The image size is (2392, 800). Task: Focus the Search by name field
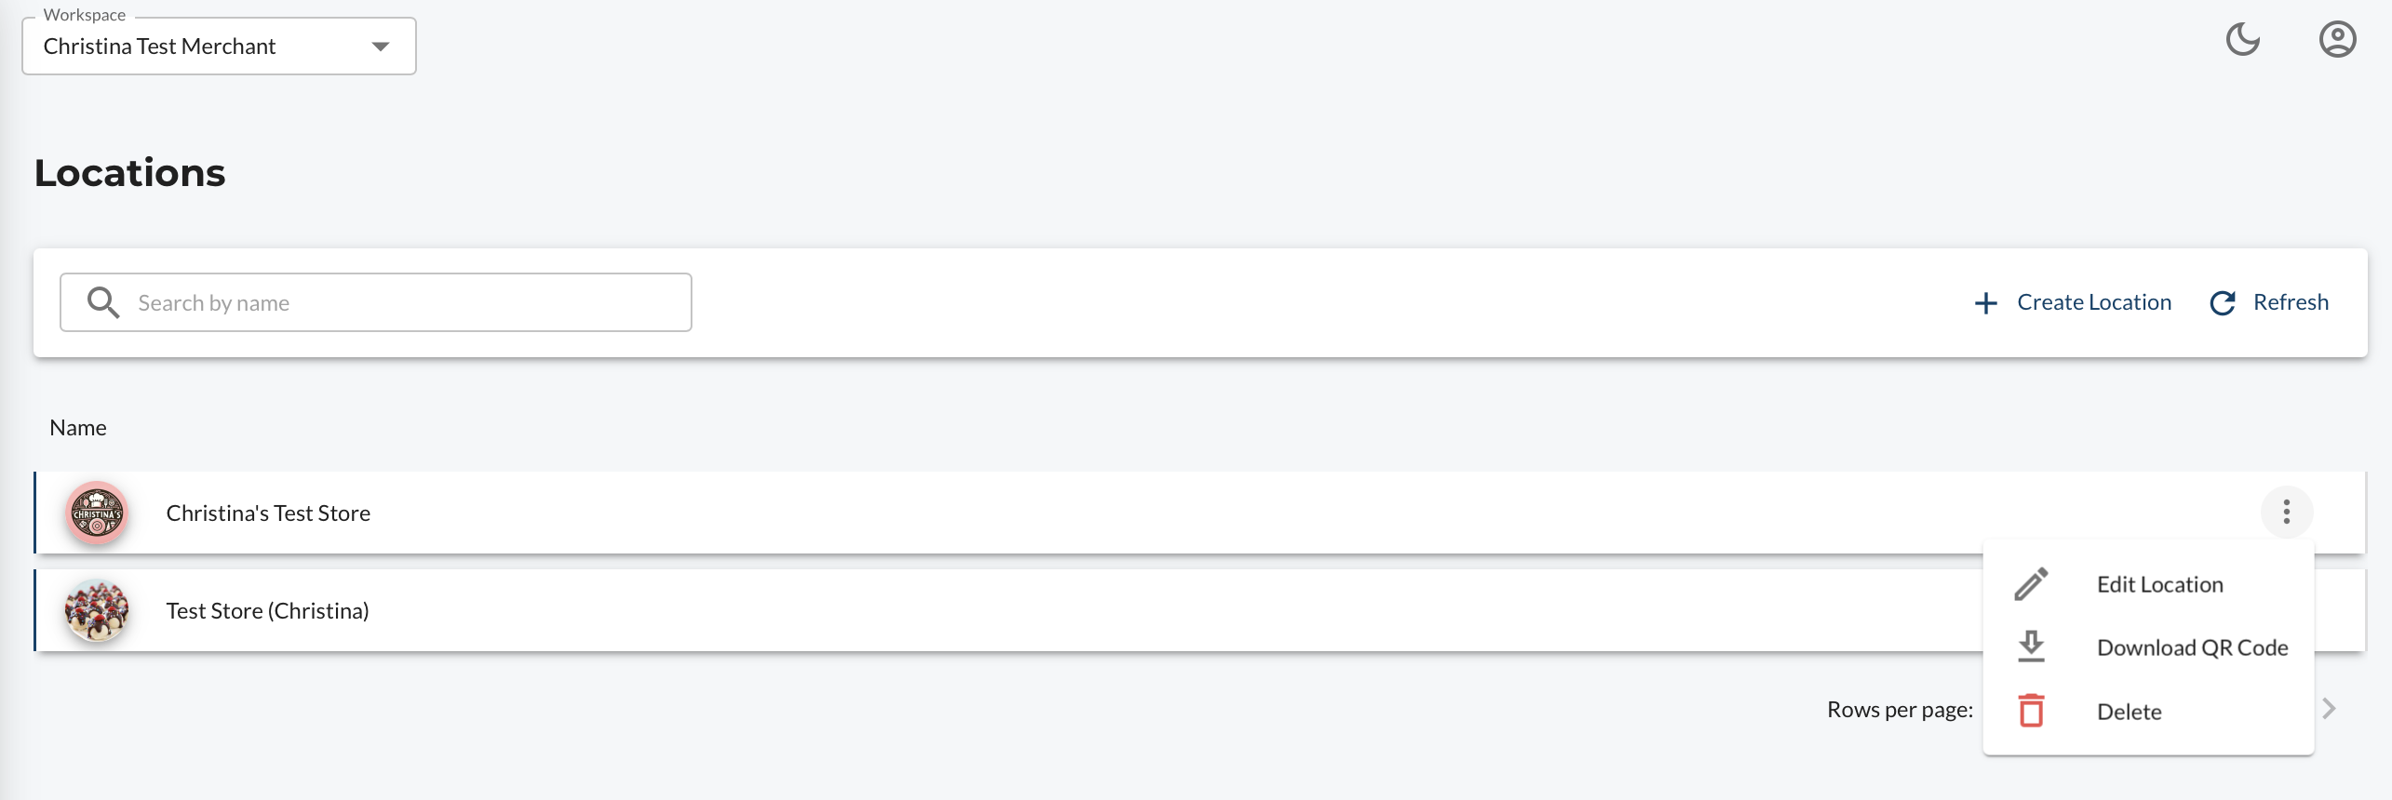[376, 302]
